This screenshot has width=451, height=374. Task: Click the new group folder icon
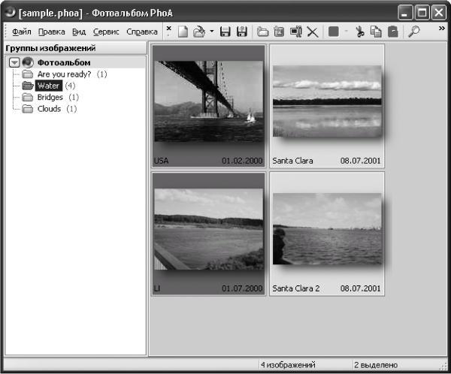262,32
